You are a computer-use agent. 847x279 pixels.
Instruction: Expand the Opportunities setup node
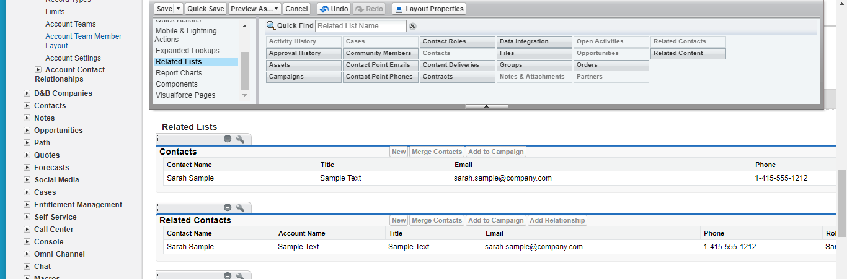pos(27,131)
